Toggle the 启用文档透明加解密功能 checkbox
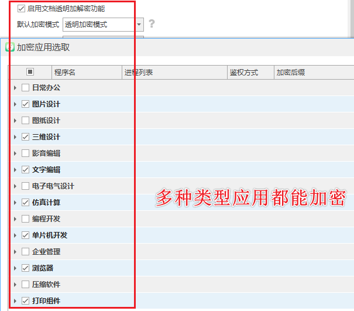354x311 pixels. point(22,9)
